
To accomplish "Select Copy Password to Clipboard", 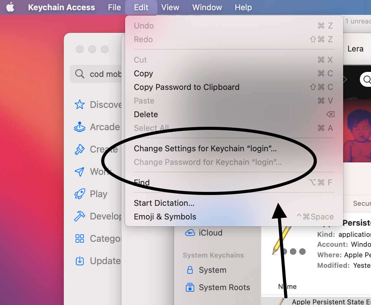I will point(234,87).
